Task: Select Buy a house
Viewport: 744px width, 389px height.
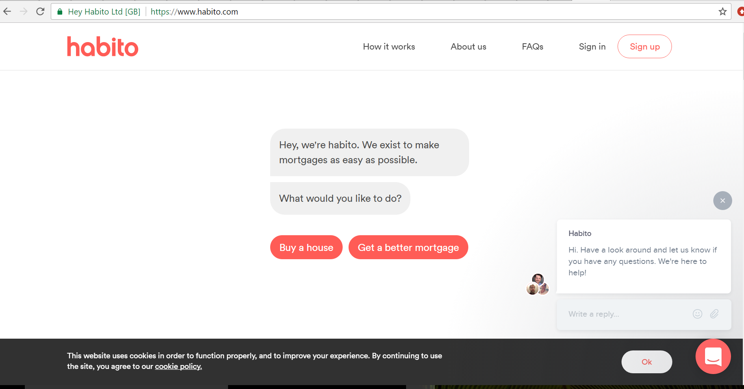Action: tap(306, 247)
